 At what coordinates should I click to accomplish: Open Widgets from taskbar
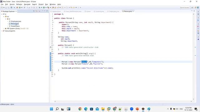[x=69, y=109]
